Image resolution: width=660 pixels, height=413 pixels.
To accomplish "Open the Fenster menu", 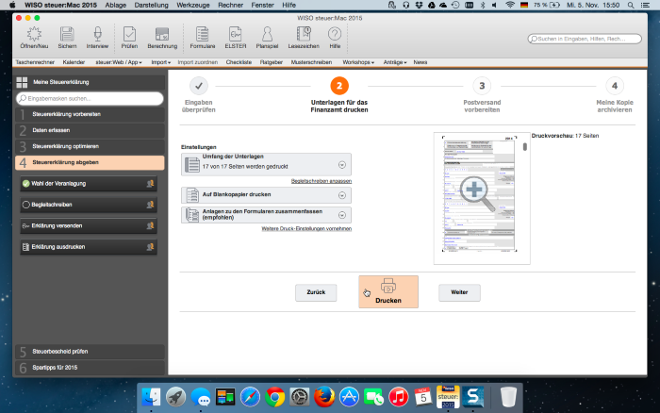I will (x=263, y=5).
